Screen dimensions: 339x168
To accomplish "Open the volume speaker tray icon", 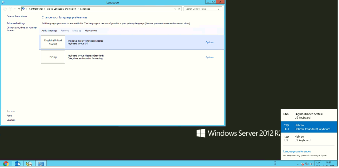I will tap(311, 164).
